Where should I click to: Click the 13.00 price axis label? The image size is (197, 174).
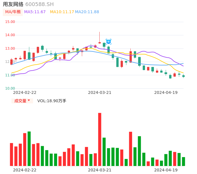(10, 49)
